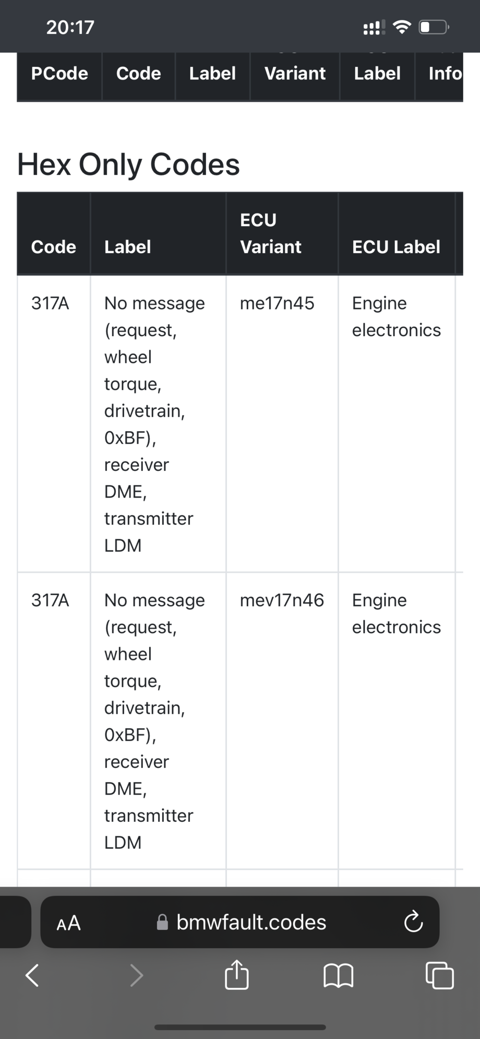Tap the home indicator bar
The width and height of the screenshot is (480, 1039).
coord(240,1027)
